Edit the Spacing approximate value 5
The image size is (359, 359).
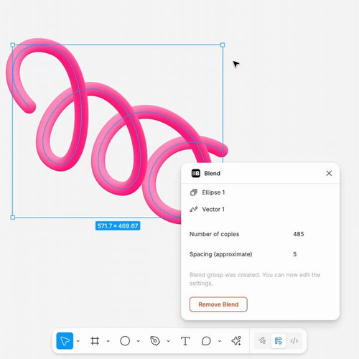point(295,254)
